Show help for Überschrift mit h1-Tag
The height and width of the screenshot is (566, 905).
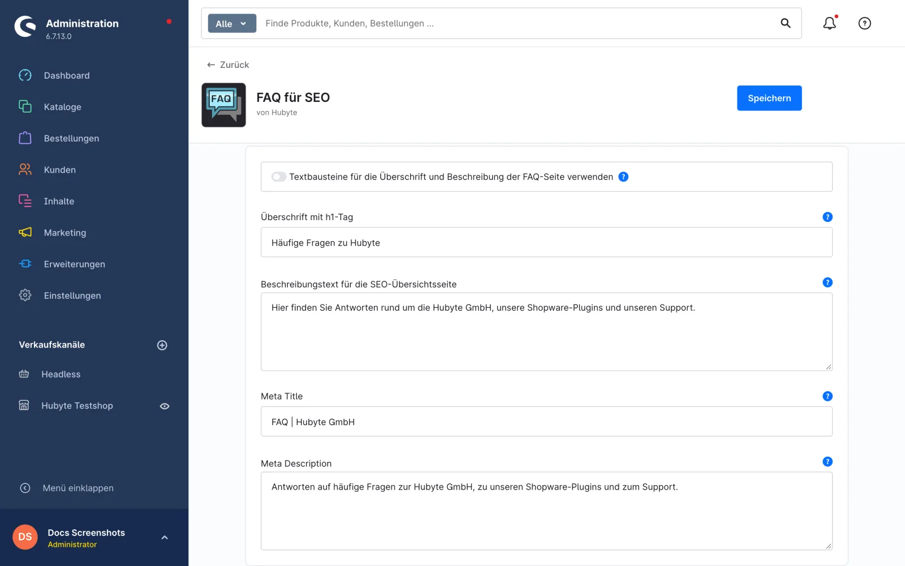click(x=828, y=217)
